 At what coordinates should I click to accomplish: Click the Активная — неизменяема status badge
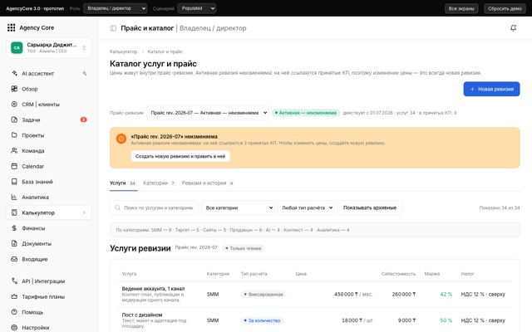pos(306,113)
